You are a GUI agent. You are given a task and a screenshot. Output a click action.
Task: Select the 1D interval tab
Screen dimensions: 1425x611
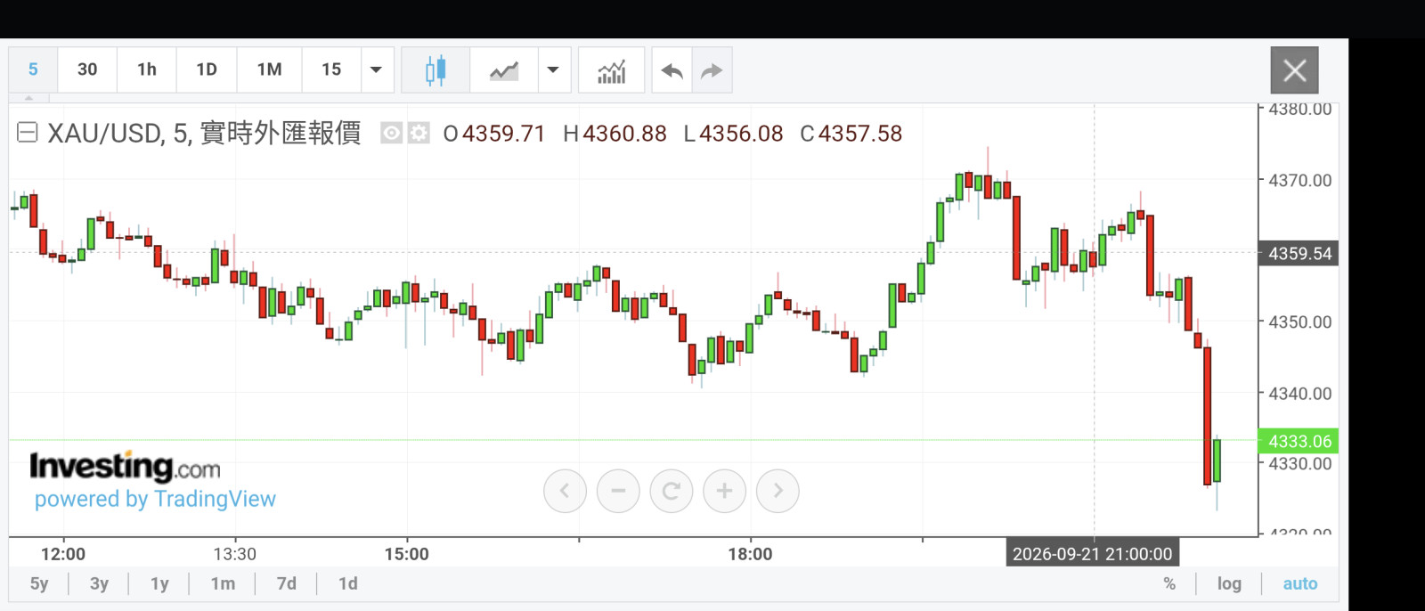(x=207, y=69)
